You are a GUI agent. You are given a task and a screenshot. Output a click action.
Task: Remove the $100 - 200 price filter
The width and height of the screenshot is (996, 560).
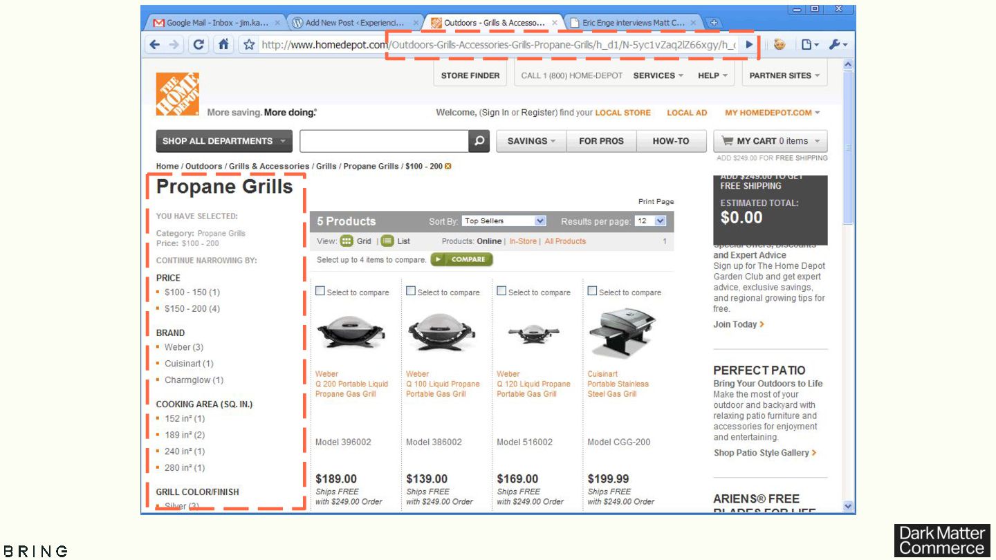coord(448,167)
